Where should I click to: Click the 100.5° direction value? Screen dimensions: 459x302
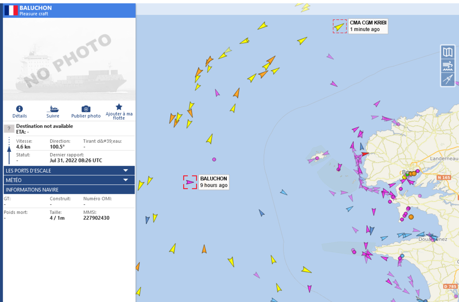coord(57,147)
